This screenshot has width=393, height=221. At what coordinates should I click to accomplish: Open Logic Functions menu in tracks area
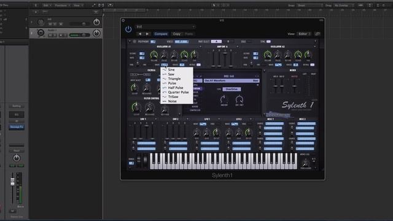click(x=62, y=6)
